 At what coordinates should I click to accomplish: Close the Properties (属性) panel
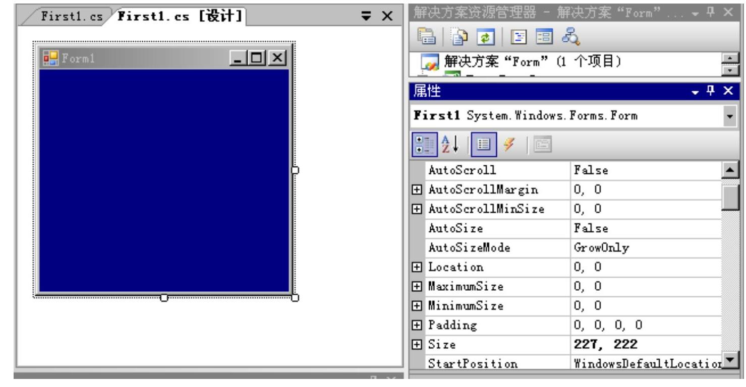[727, 91]
